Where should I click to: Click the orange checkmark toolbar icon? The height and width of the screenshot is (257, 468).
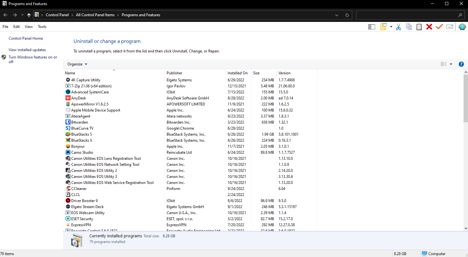[439, 27]
